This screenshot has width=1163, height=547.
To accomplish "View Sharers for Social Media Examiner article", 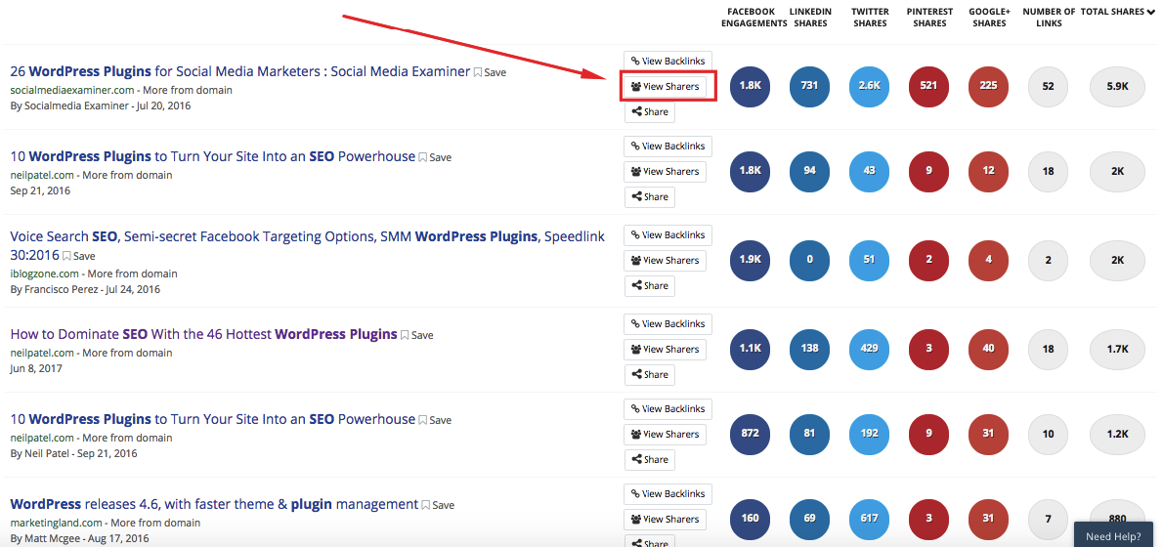I will tap(665, 87).
